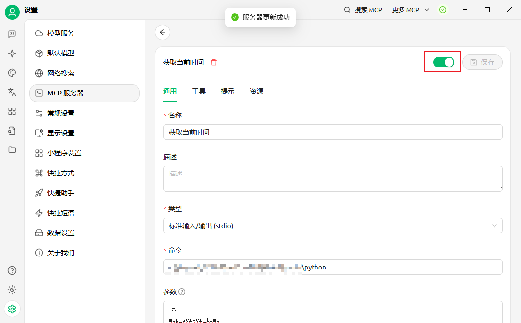Viewport: 521px width, 323px height.
Task: Open the 类型 dropdown showing stdio
Action: [332, 226]
